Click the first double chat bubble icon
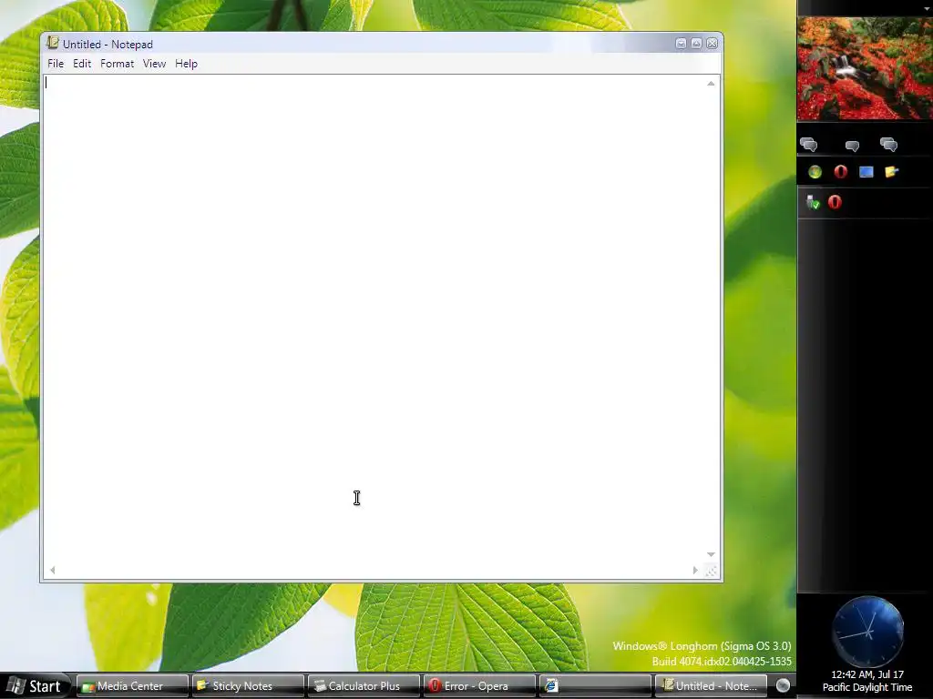The width and height of the screenshot is (933, 699). (809, 145)
